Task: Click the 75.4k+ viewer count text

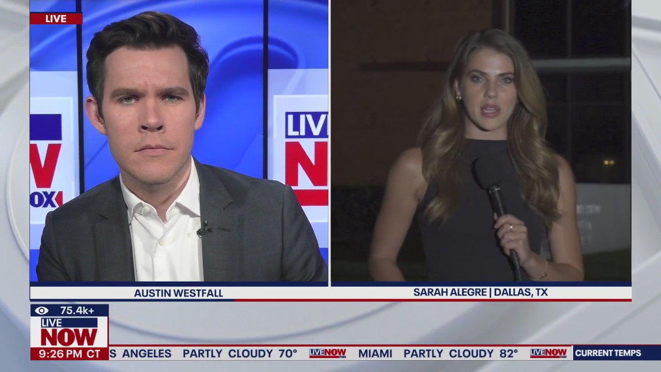Action: pos(77,311)
